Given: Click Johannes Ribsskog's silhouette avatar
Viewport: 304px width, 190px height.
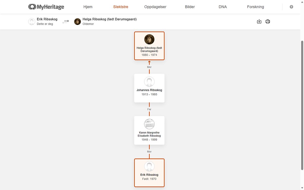Looking at the screenshot, I should (149, 82).
